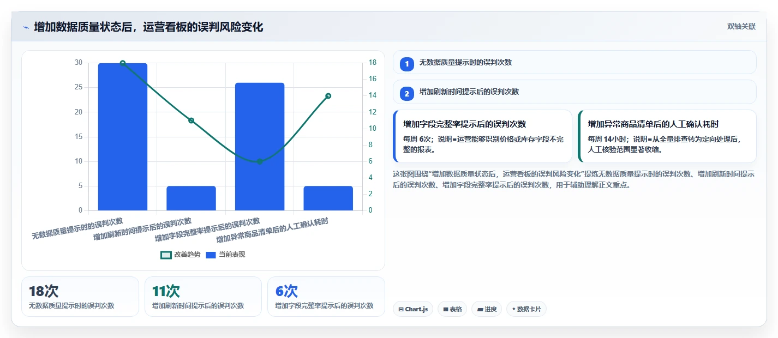Click the line point at value 6
Image resolution: width=778 pixels, height=338 pixels.
pyautogui.click(x=260, y=161)
